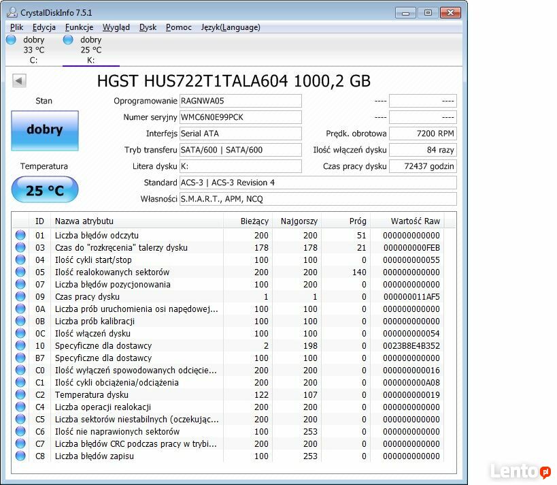Image resolution: width=557 pixels, height=485 pixels.
Task: Click the disk model title HGST HUS722T1TALA604
Action: pyautogui.click(x=234, y=81)
